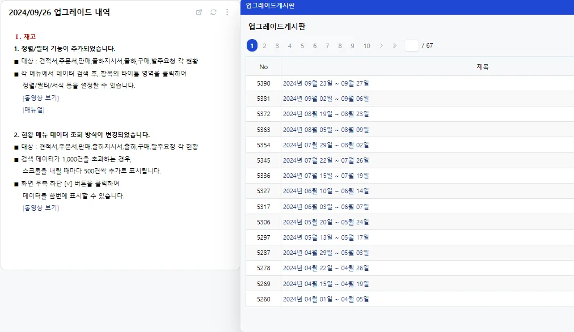Click the page number input box
574x332 pixels.
click(411, 46)
